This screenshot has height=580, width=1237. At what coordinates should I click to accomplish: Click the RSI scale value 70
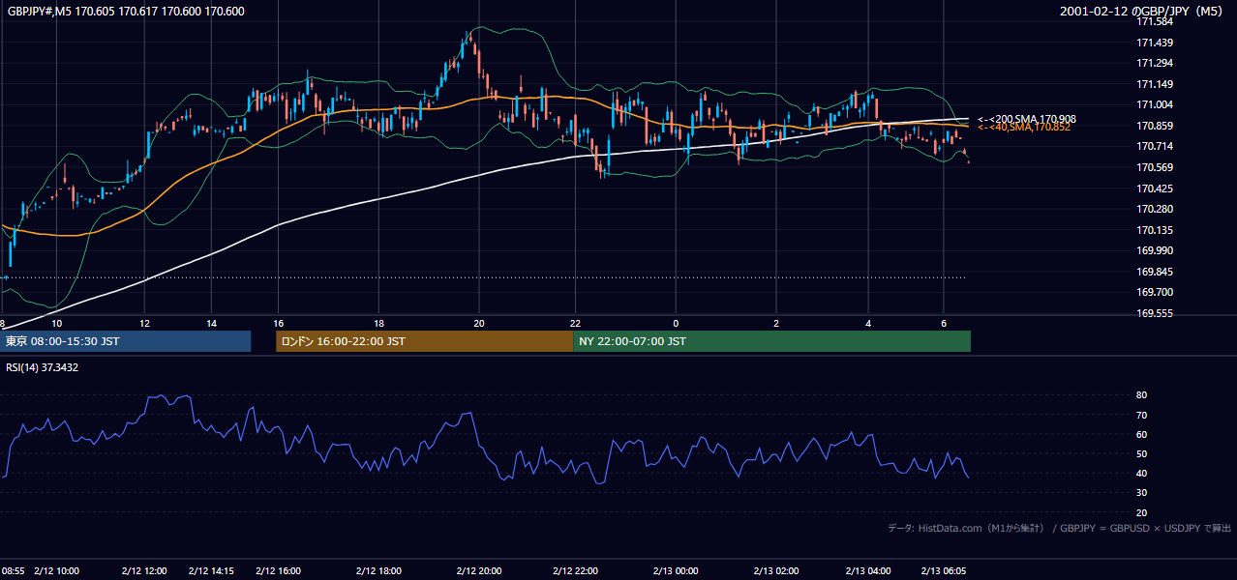[x=1141, y=415]
